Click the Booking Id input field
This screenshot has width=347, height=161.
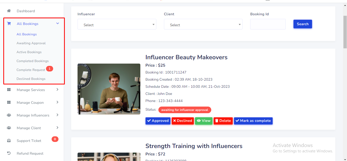pos(268,24)
